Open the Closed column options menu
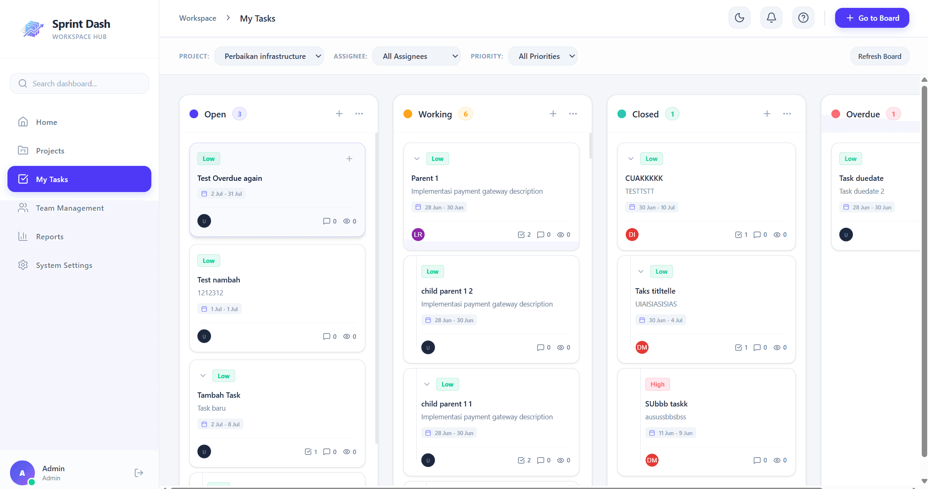This screenshot has height=489, width=928. [787, 114]
